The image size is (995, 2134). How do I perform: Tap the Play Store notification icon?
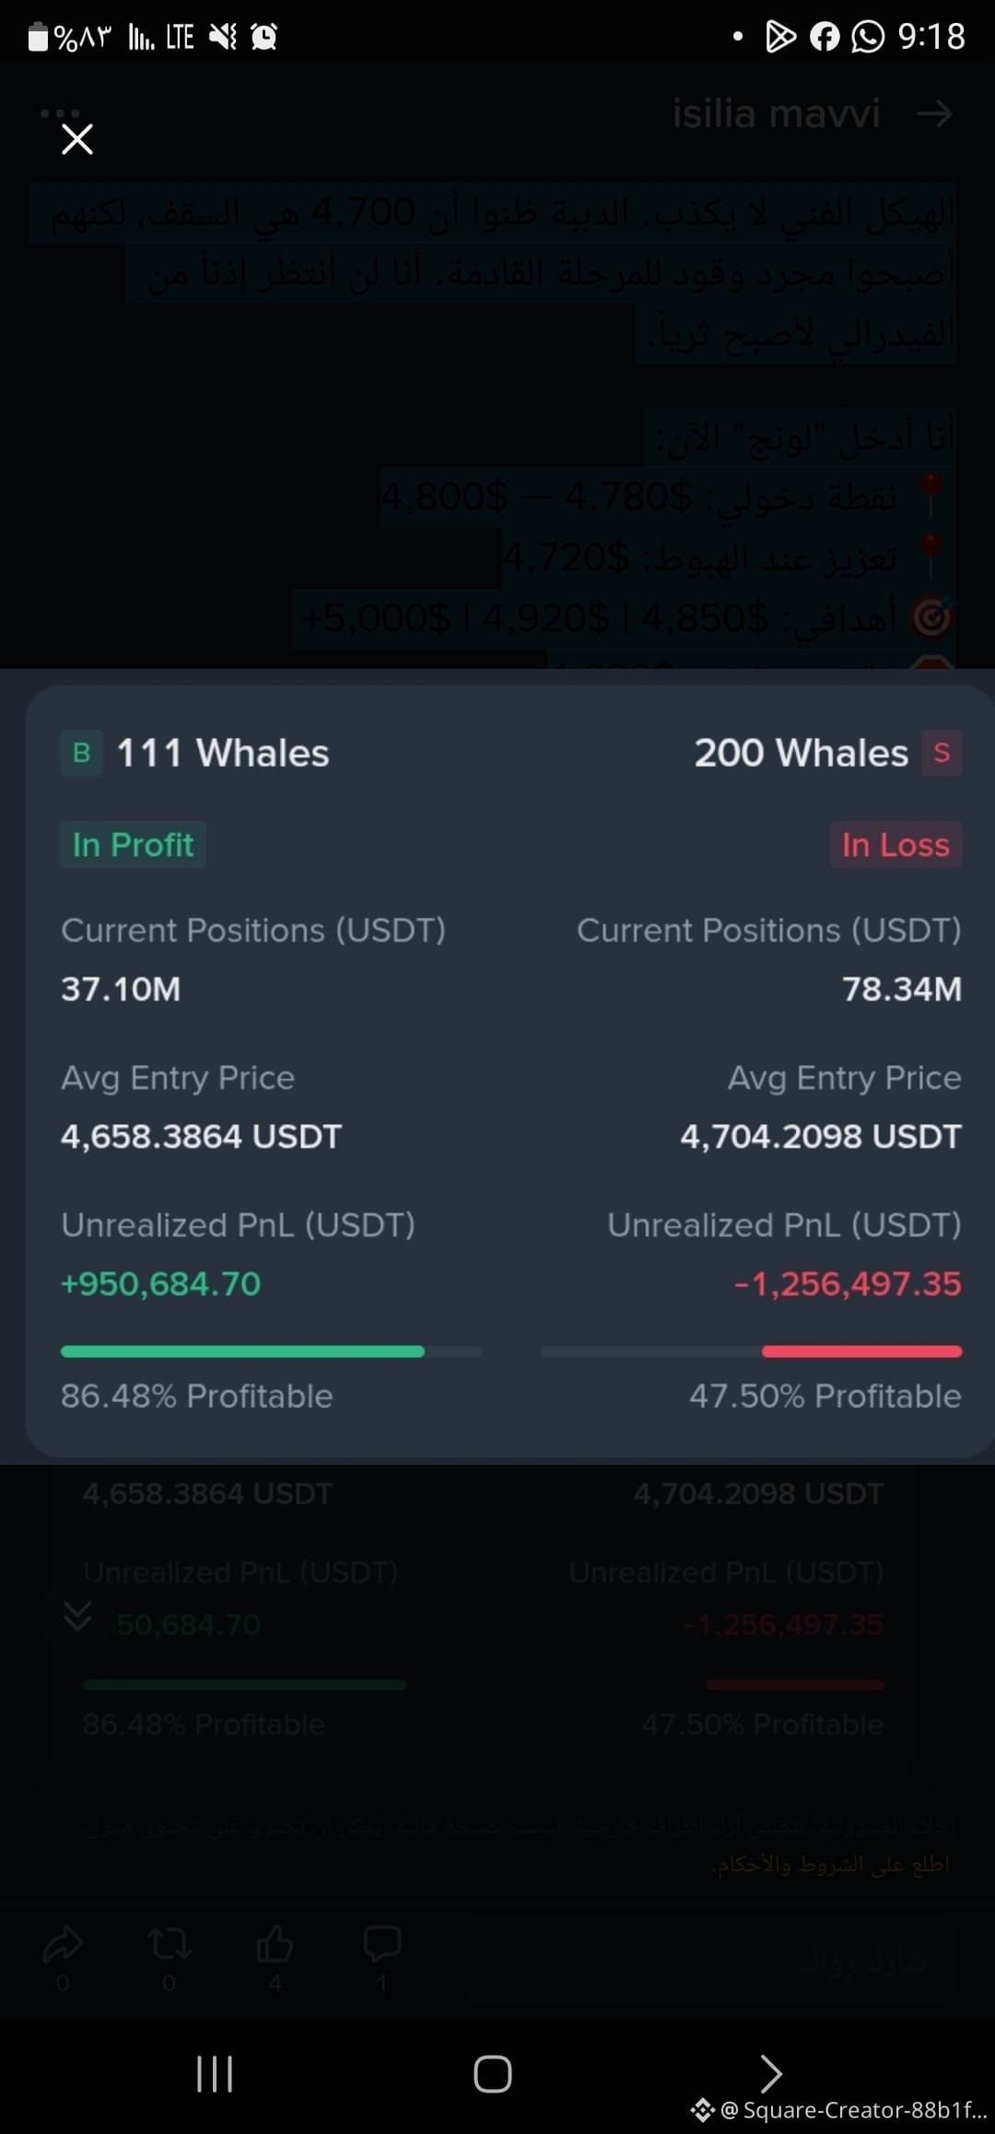780,37
